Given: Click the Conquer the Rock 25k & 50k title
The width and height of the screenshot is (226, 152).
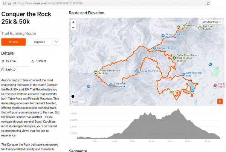Looking at the screenshot, I should coord(26,18).
